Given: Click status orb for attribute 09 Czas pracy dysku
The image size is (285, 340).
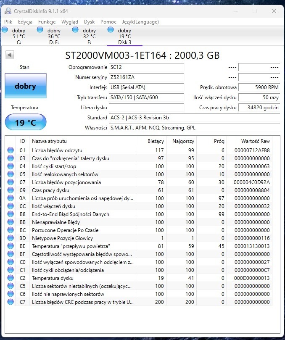Looking at the screenshot, I should click(x=11, y=190).
